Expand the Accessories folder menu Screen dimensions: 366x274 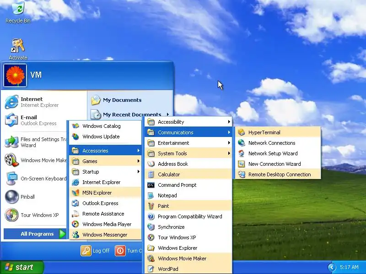105,151
